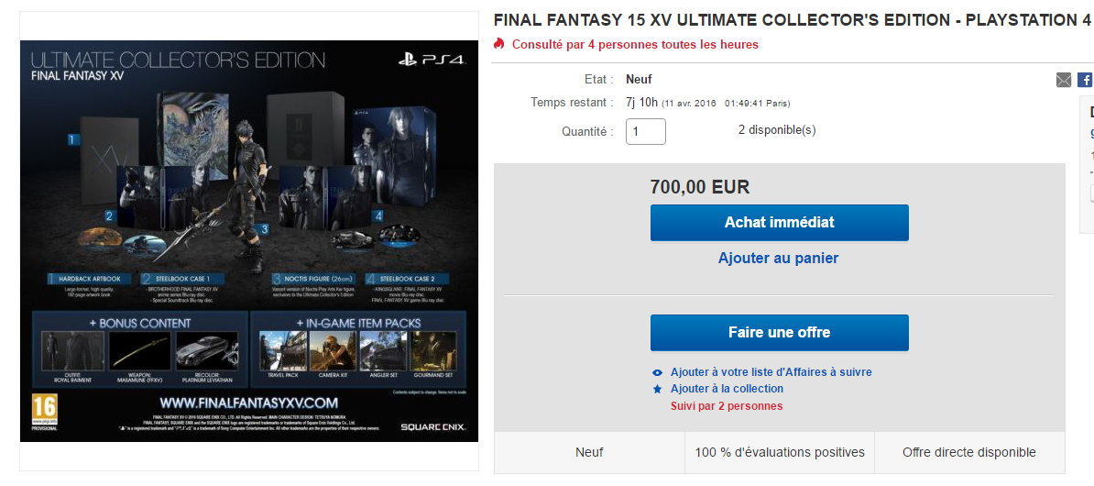The height and width of the screenshot is (486, 1094).
Task: Focus the Quantité input field
Action: pos(645,131)
